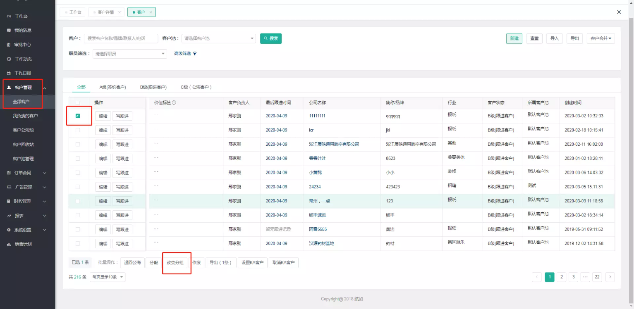Switch to the 工作台 page tab
The image size is (634, 309).
pos(73,12)
